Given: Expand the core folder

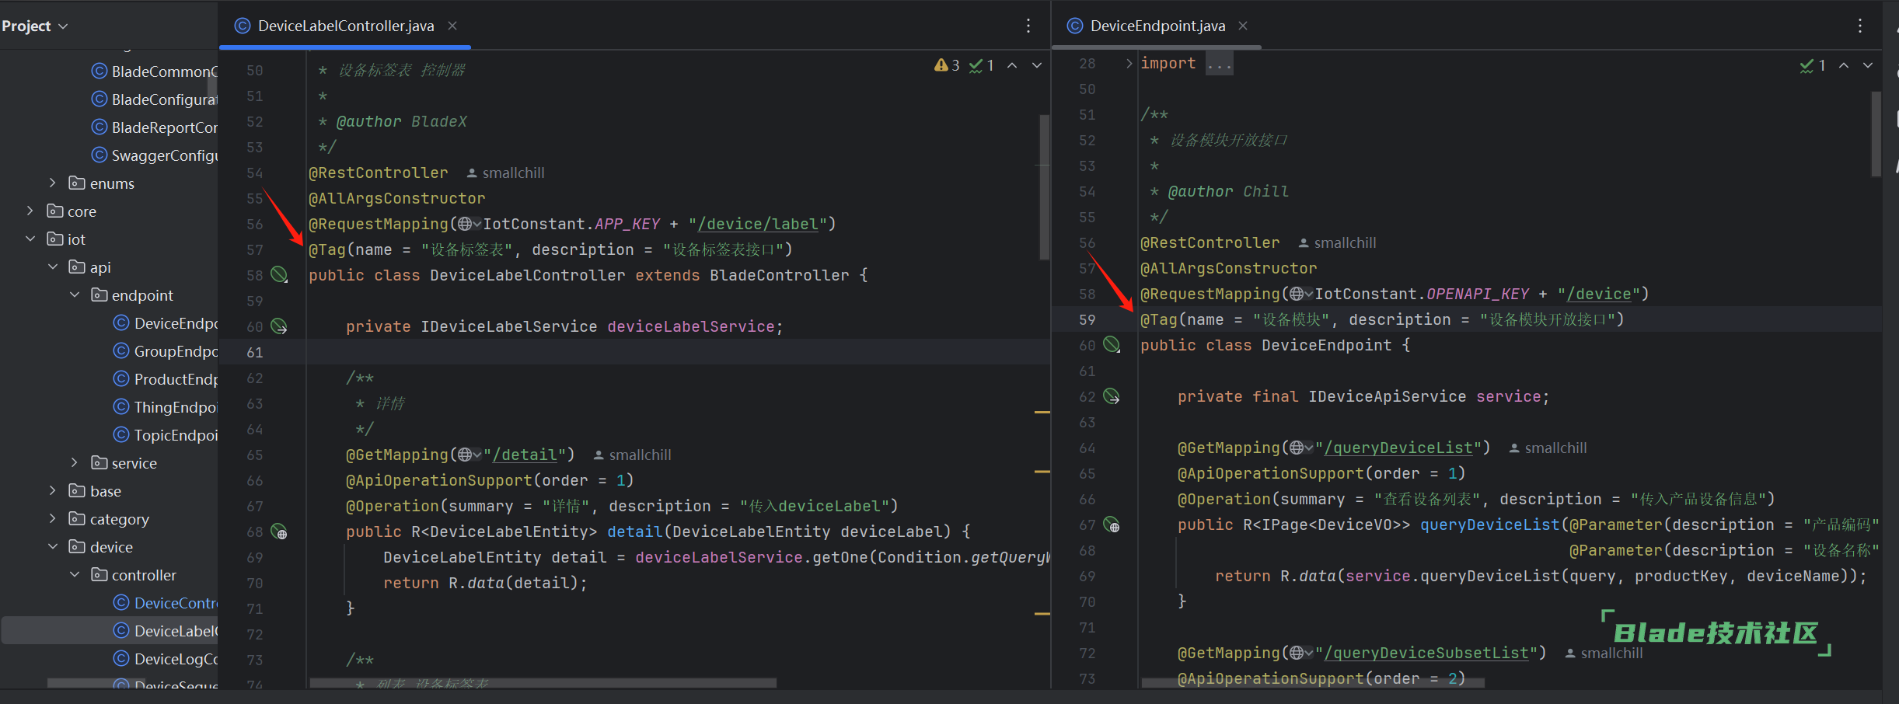Looking at the screenshot, I should (x=30, y=211).
